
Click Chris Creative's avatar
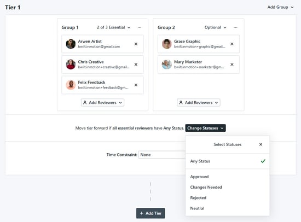tap(71, 65)
